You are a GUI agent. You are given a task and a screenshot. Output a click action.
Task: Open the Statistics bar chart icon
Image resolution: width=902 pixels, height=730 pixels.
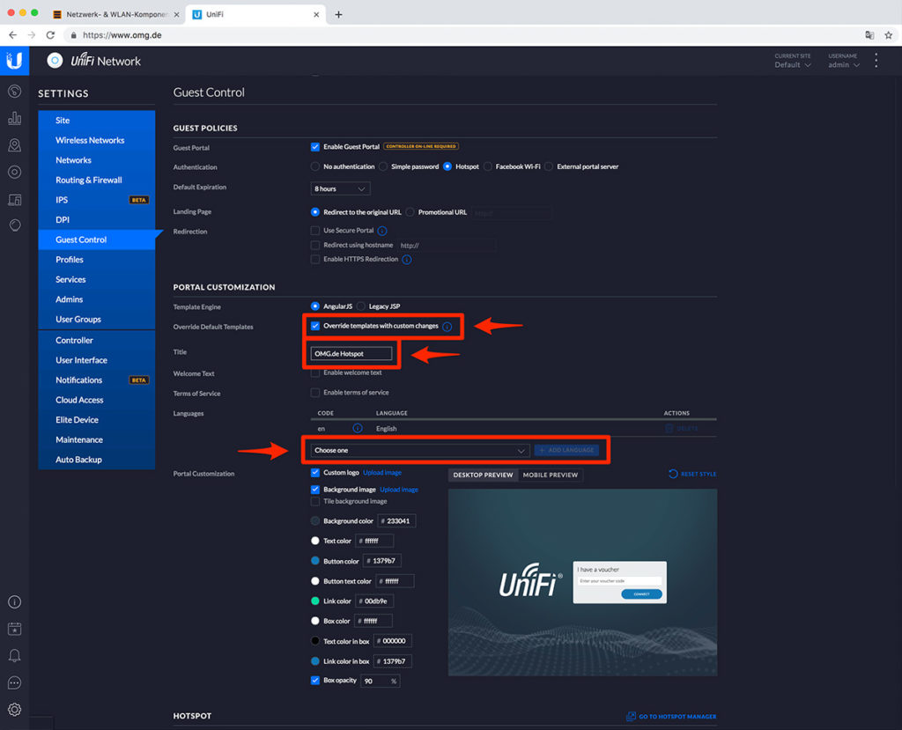point(14,118)
